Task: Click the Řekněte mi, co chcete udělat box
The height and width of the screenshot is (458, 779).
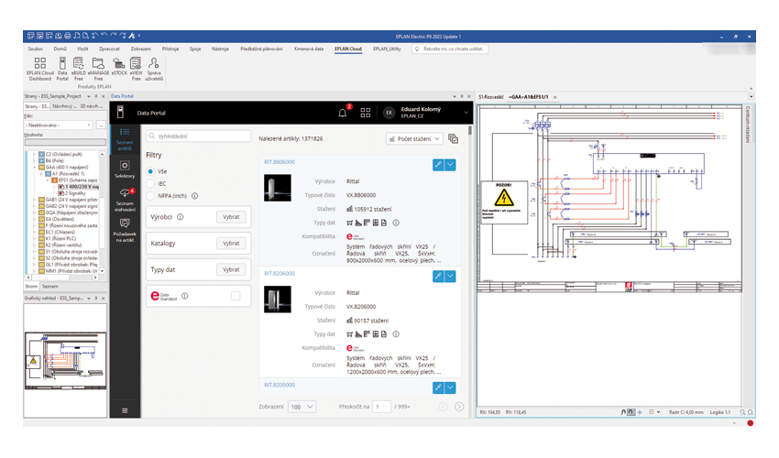Action: (450, 49)
